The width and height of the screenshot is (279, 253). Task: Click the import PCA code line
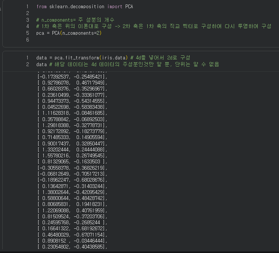(85, 7)
